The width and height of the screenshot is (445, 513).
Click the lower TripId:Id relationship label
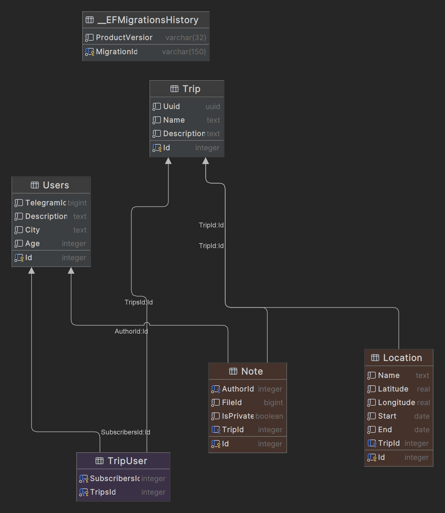click(211, 246)
